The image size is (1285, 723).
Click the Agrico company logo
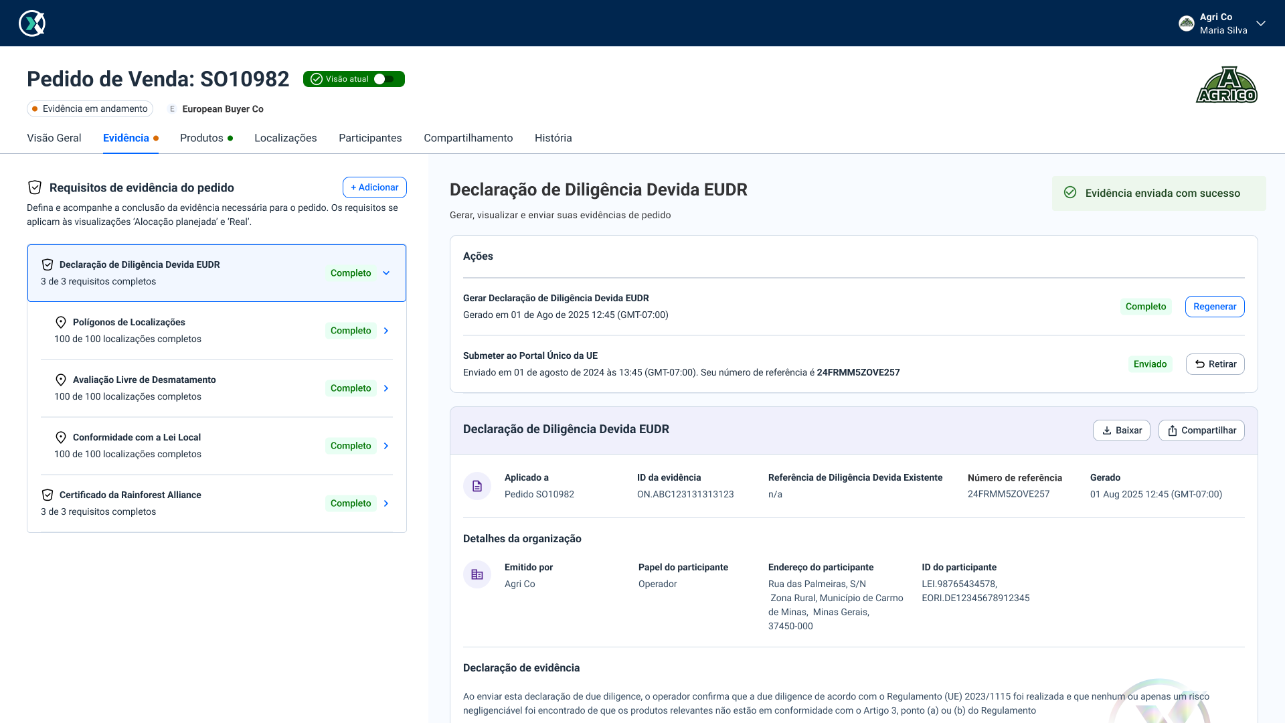[1227, 85]
